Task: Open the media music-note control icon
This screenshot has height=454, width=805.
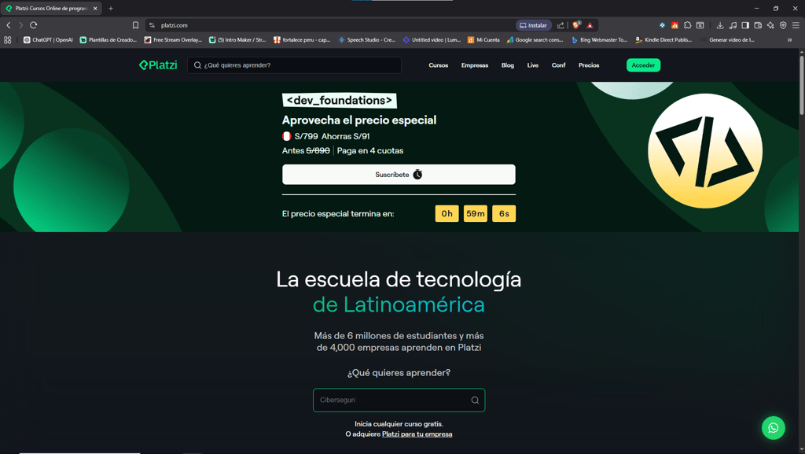Action: (733, 25)
